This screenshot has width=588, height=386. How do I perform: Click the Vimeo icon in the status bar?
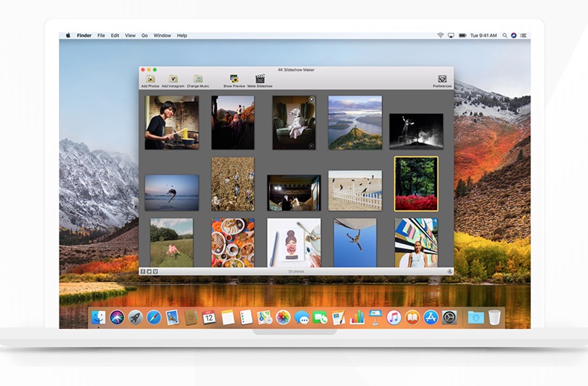point(155,271)
